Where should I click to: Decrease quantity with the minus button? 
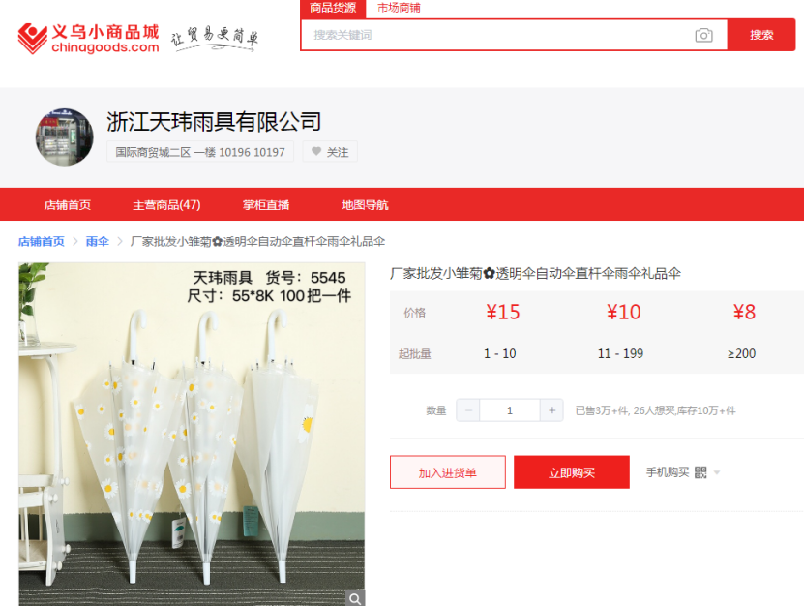468,410
